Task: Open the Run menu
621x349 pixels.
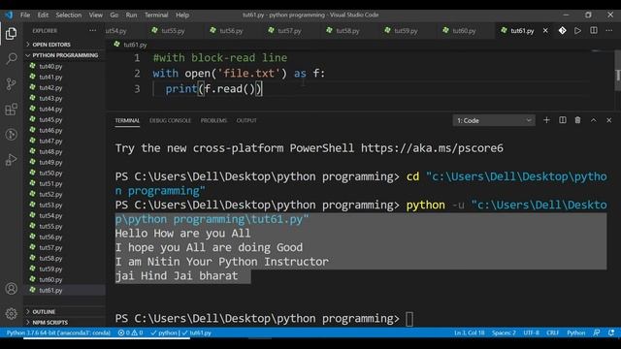Action: (x=131, y=15)
